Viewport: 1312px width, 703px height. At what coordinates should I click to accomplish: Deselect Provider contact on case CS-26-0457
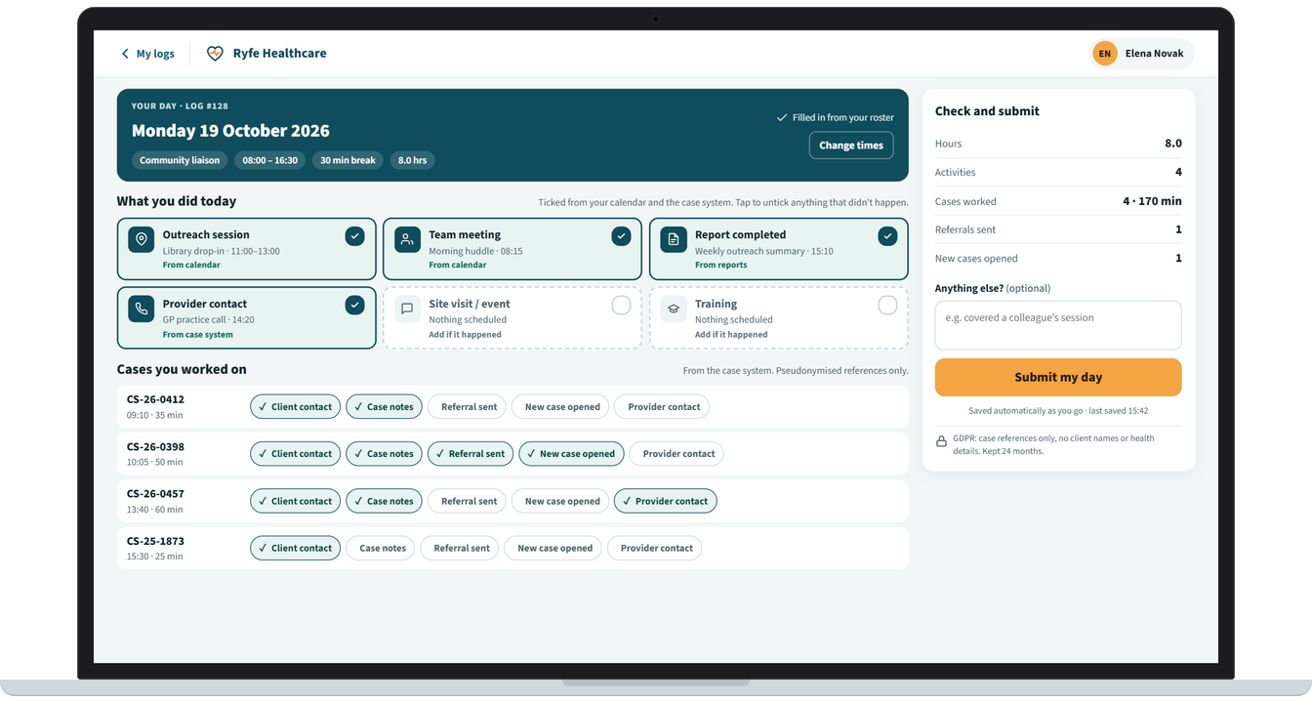(665, 502)
